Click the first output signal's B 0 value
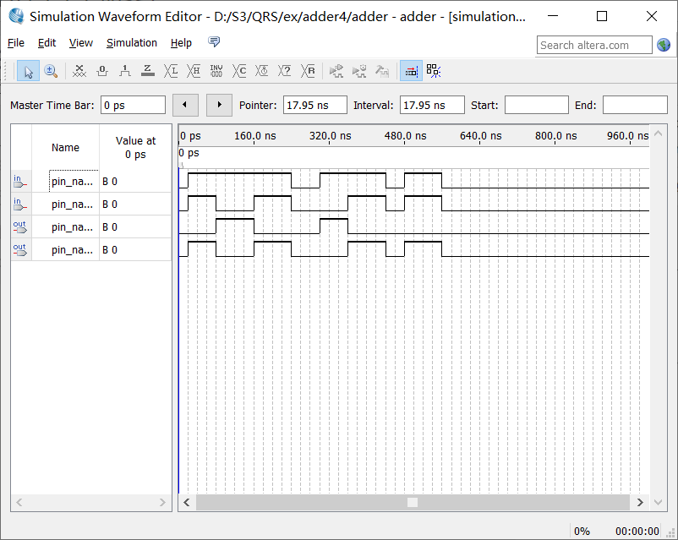 [x=110, y=227]
